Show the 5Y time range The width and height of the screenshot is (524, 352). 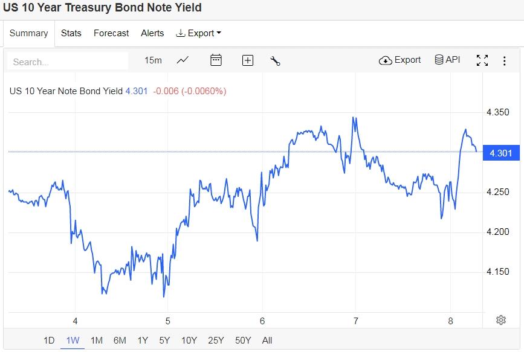coord(164,341)
